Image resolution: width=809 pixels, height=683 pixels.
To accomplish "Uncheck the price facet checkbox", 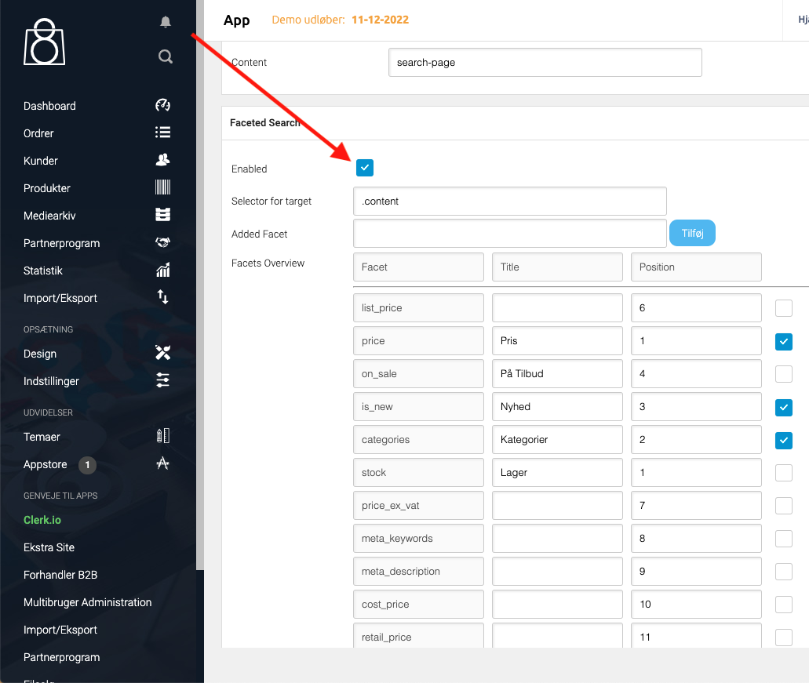I will 783,341.
